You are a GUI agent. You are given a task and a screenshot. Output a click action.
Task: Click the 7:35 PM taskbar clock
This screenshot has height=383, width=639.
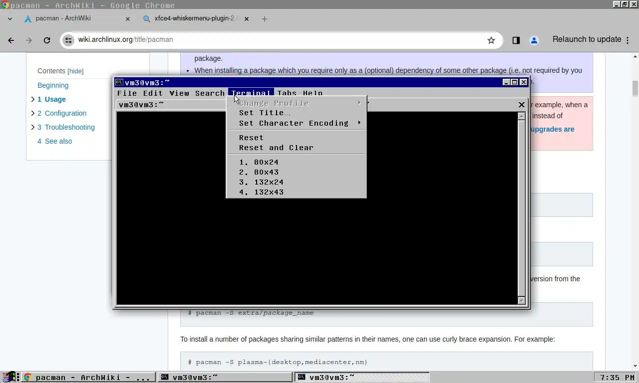tap(616, 377)
